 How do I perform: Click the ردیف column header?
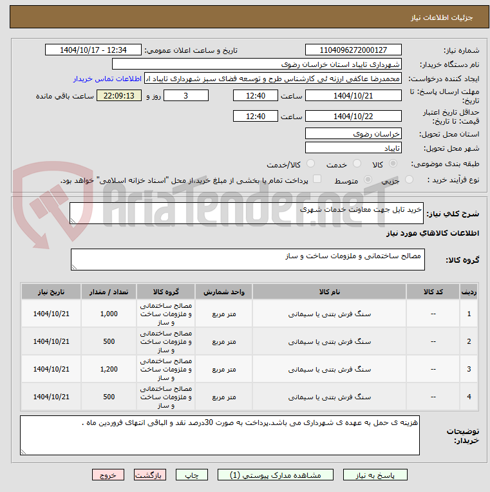[x=469, y=292]
